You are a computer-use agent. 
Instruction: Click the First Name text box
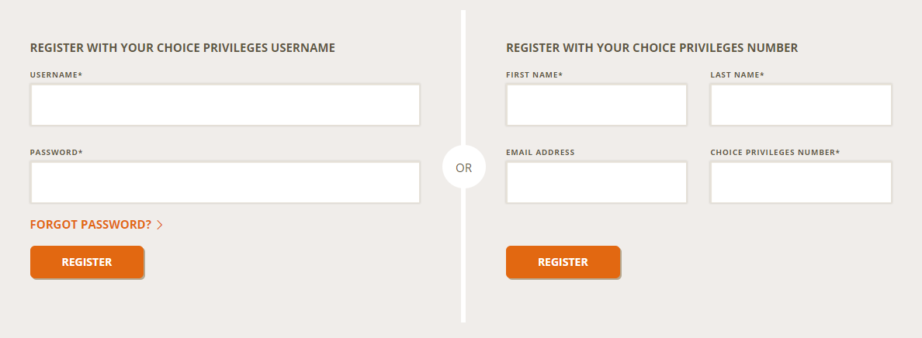click(x=596, y=105)
